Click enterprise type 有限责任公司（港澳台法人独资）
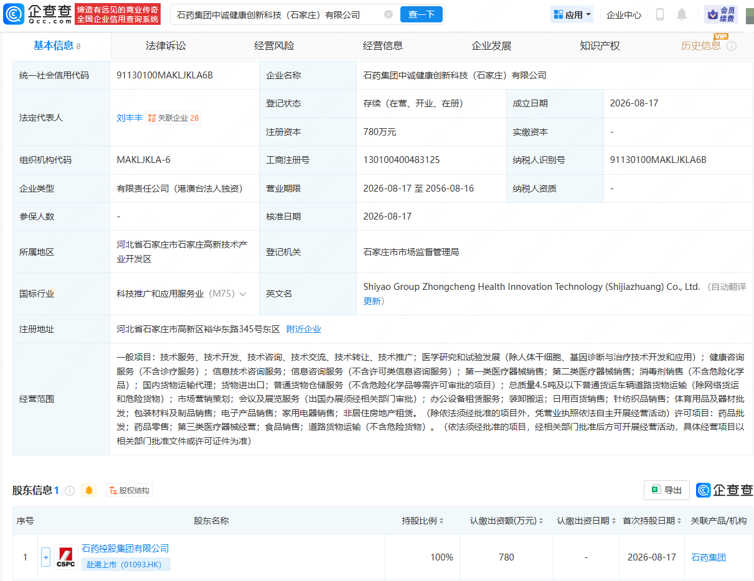 pyautogui.click(x=179, y=188)
